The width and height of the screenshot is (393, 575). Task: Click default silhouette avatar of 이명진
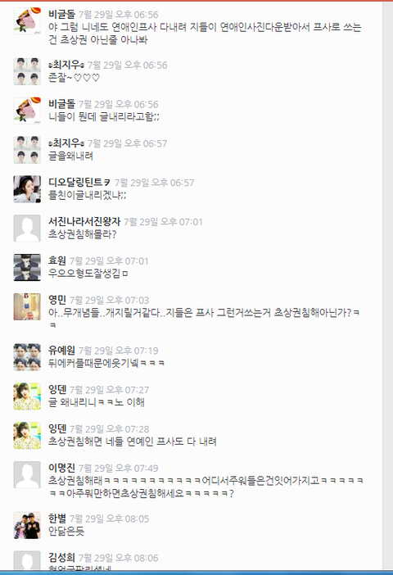click(27, 474)
